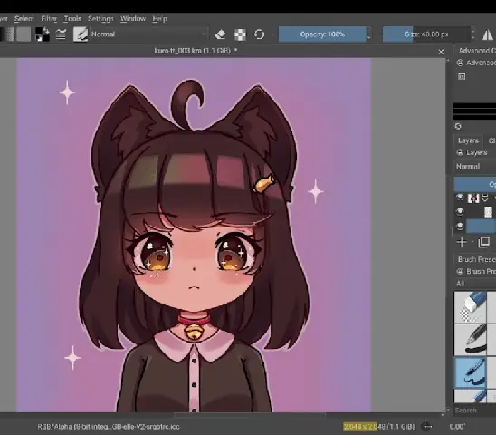Screen dimensions: 496x435
Task: Toggle the horizontal mirror tool icon
Action: [x=488, y=34]
